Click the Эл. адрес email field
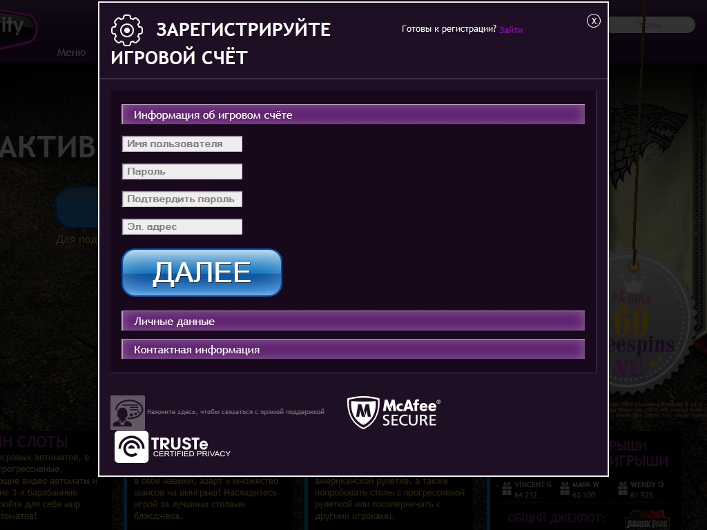 (x=182, y=226)
